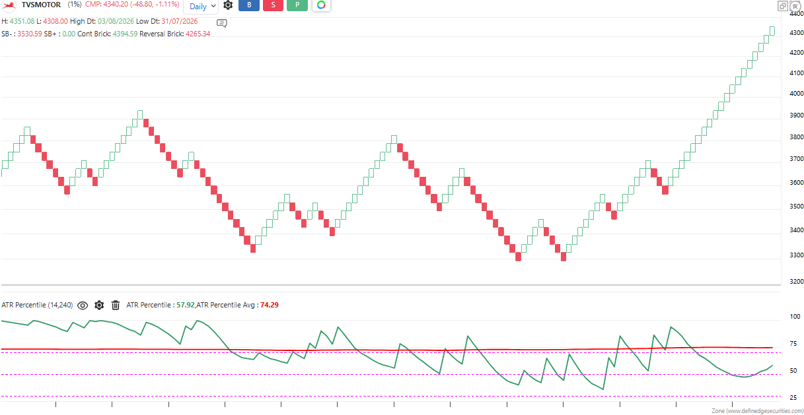Image resolution: width=804 pixels, height=415 pixels.
Task: Click the TVS Motor horse logo icon
Action: click(x=9, y=5)
